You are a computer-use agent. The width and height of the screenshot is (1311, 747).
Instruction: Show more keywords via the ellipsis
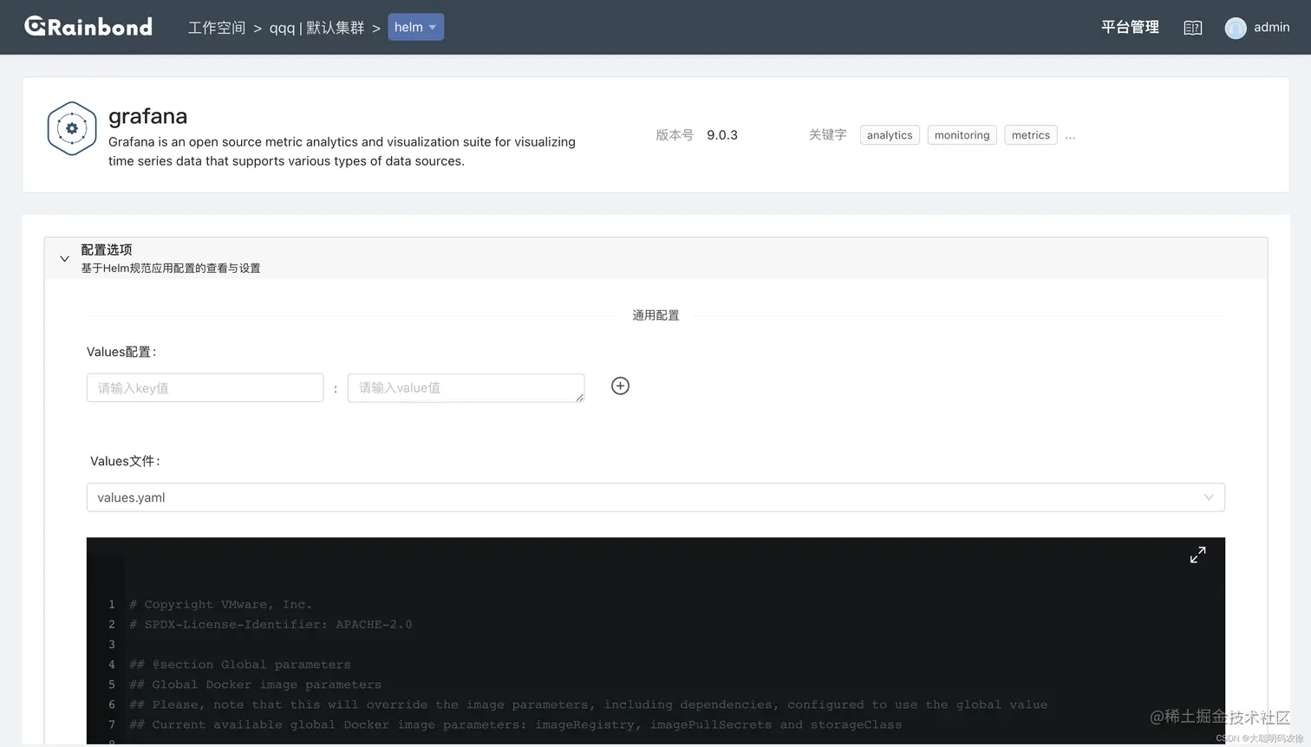(x=1070, y=136)
